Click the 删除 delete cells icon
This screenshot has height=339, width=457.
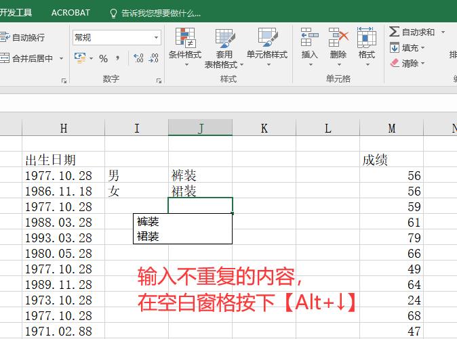pos(338,39)
